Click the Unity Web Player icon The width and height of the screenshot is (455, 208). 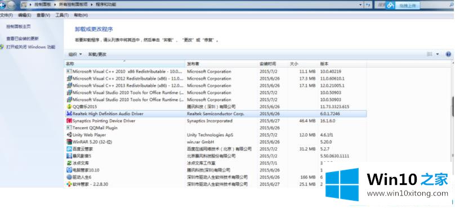69,135
